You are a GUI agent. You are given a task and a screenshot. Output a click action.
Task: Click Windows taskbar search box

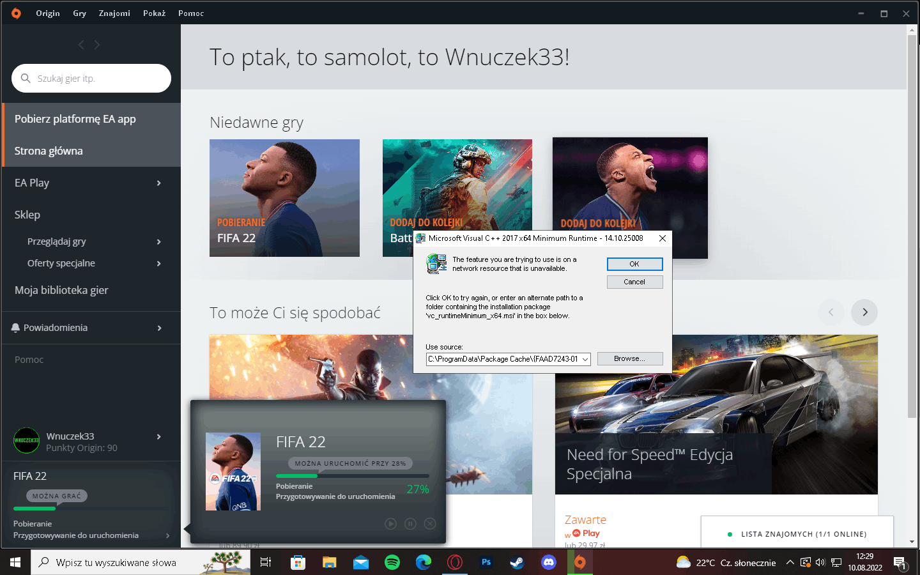(x=141, y=562)
